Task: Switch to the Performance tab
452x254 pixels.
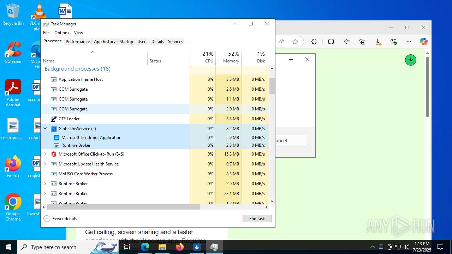Action: click(78, 42)
